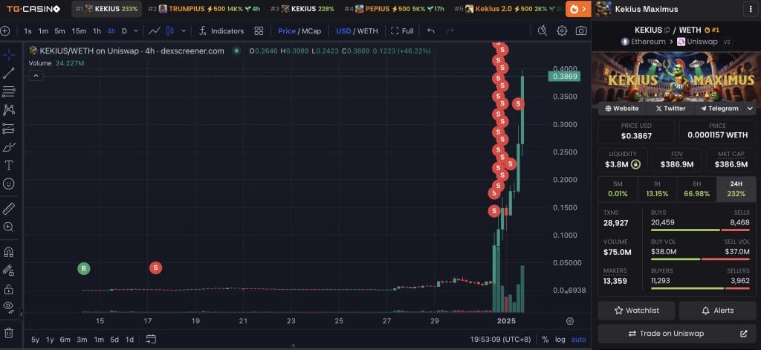Hide all drawings with eye icon
Image resolution: width=761 pixels, height=350 pixels.
[x=9, y=306]
